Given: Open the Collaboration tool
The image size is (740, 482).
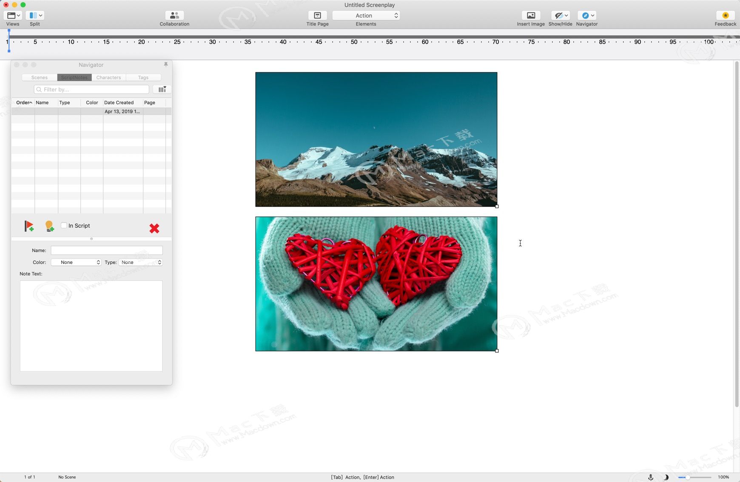Looking at the screenshot, I should tap(174, 15).
